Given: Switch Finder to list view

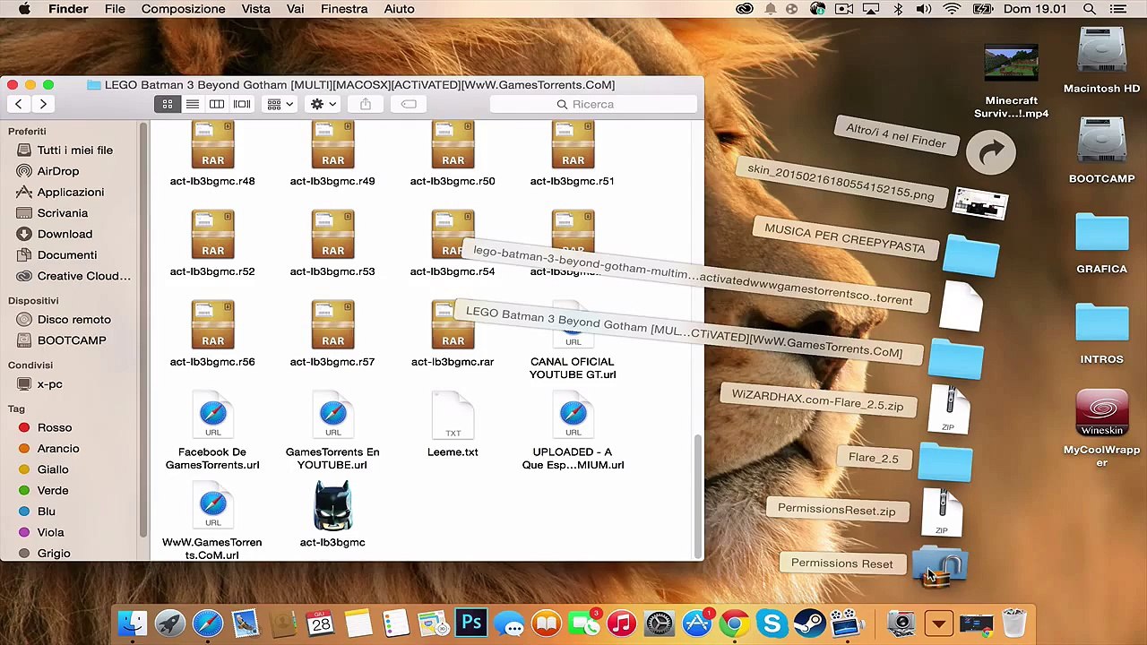Looking at the screenshot, I should point(192,104).
